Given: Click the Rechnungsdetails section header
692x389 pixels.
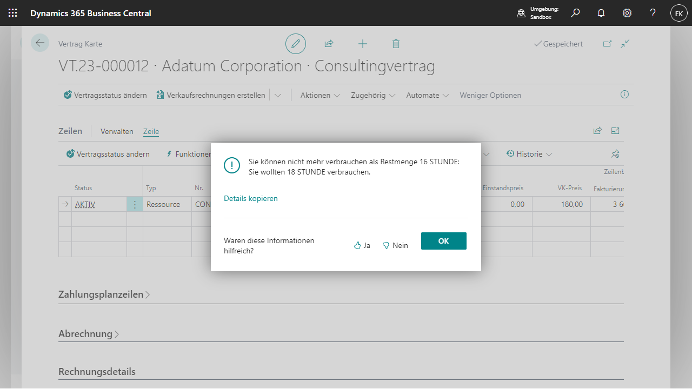Looking at the screenshot, I should [x=97, y=372].
